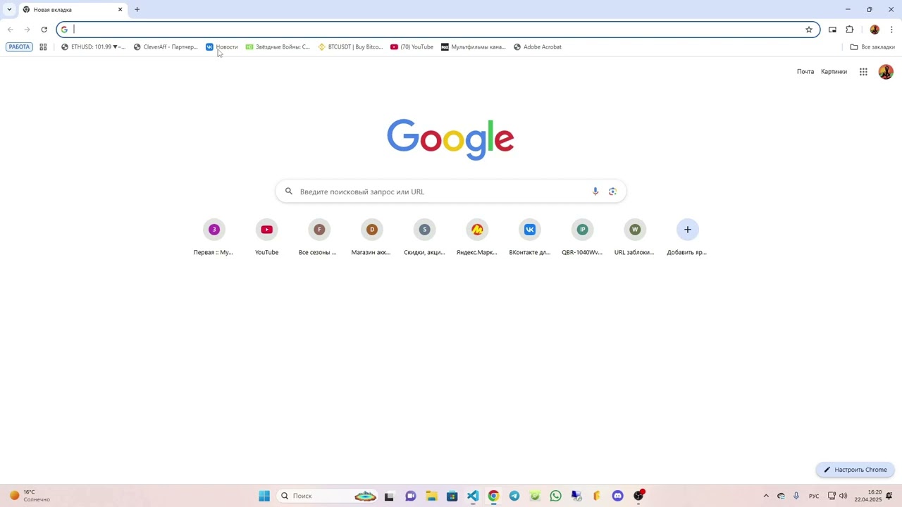Switch the РУС keyboard language indicator

[x=814, y=496]
